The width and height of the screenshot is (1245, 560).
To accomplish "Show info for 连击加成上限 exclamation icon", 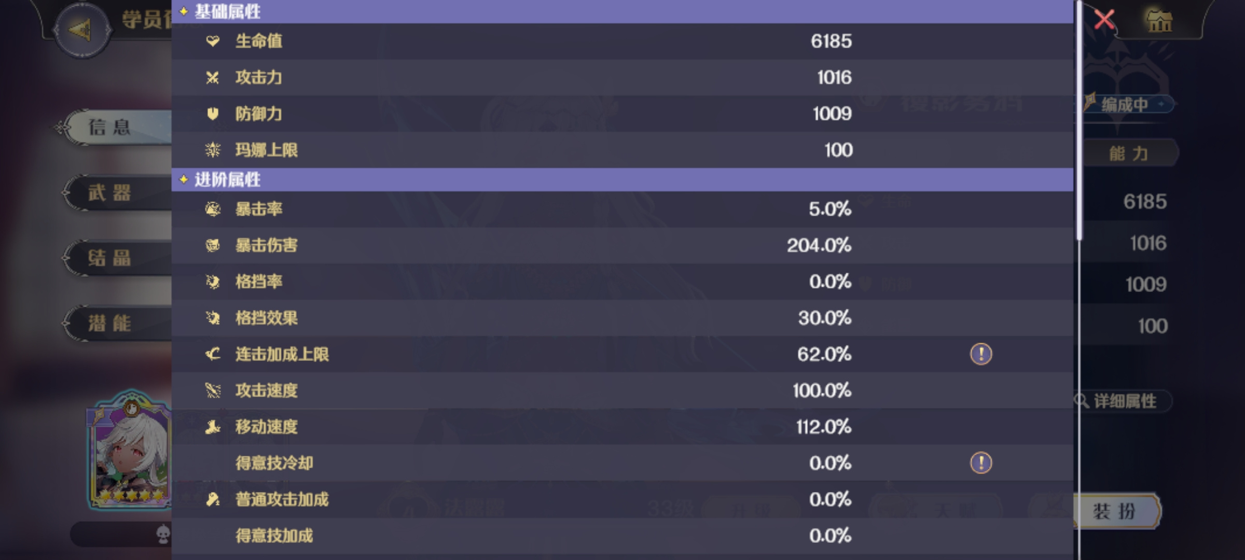I will pyautogui.click(x=981, y=354).
